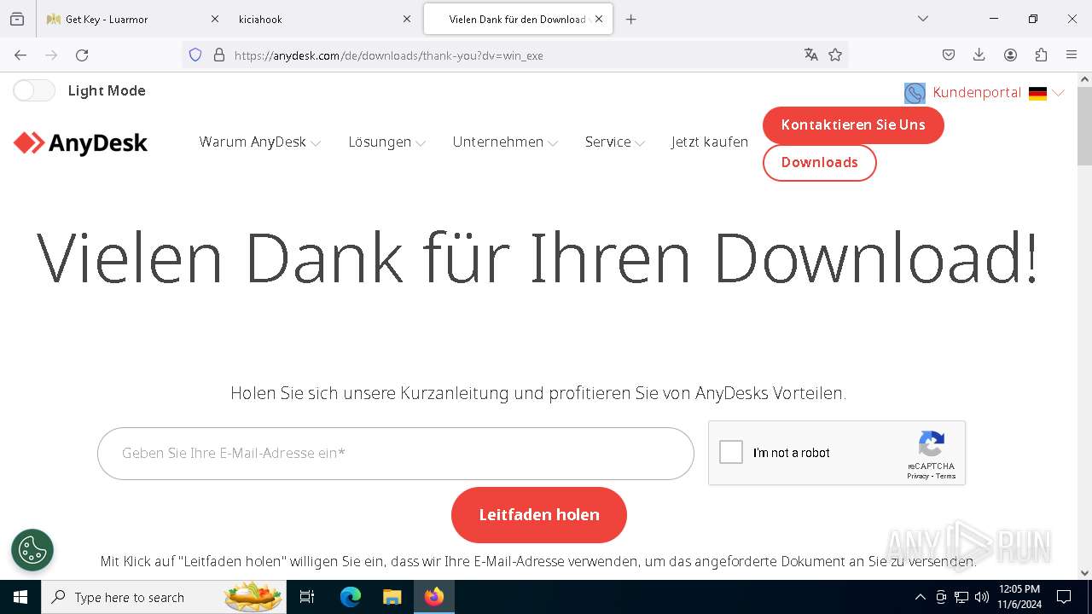Image resolution: width=1092 pixels, height=614 pixels.
Task: Close the kiciahook tab
Action: (406, 19)
